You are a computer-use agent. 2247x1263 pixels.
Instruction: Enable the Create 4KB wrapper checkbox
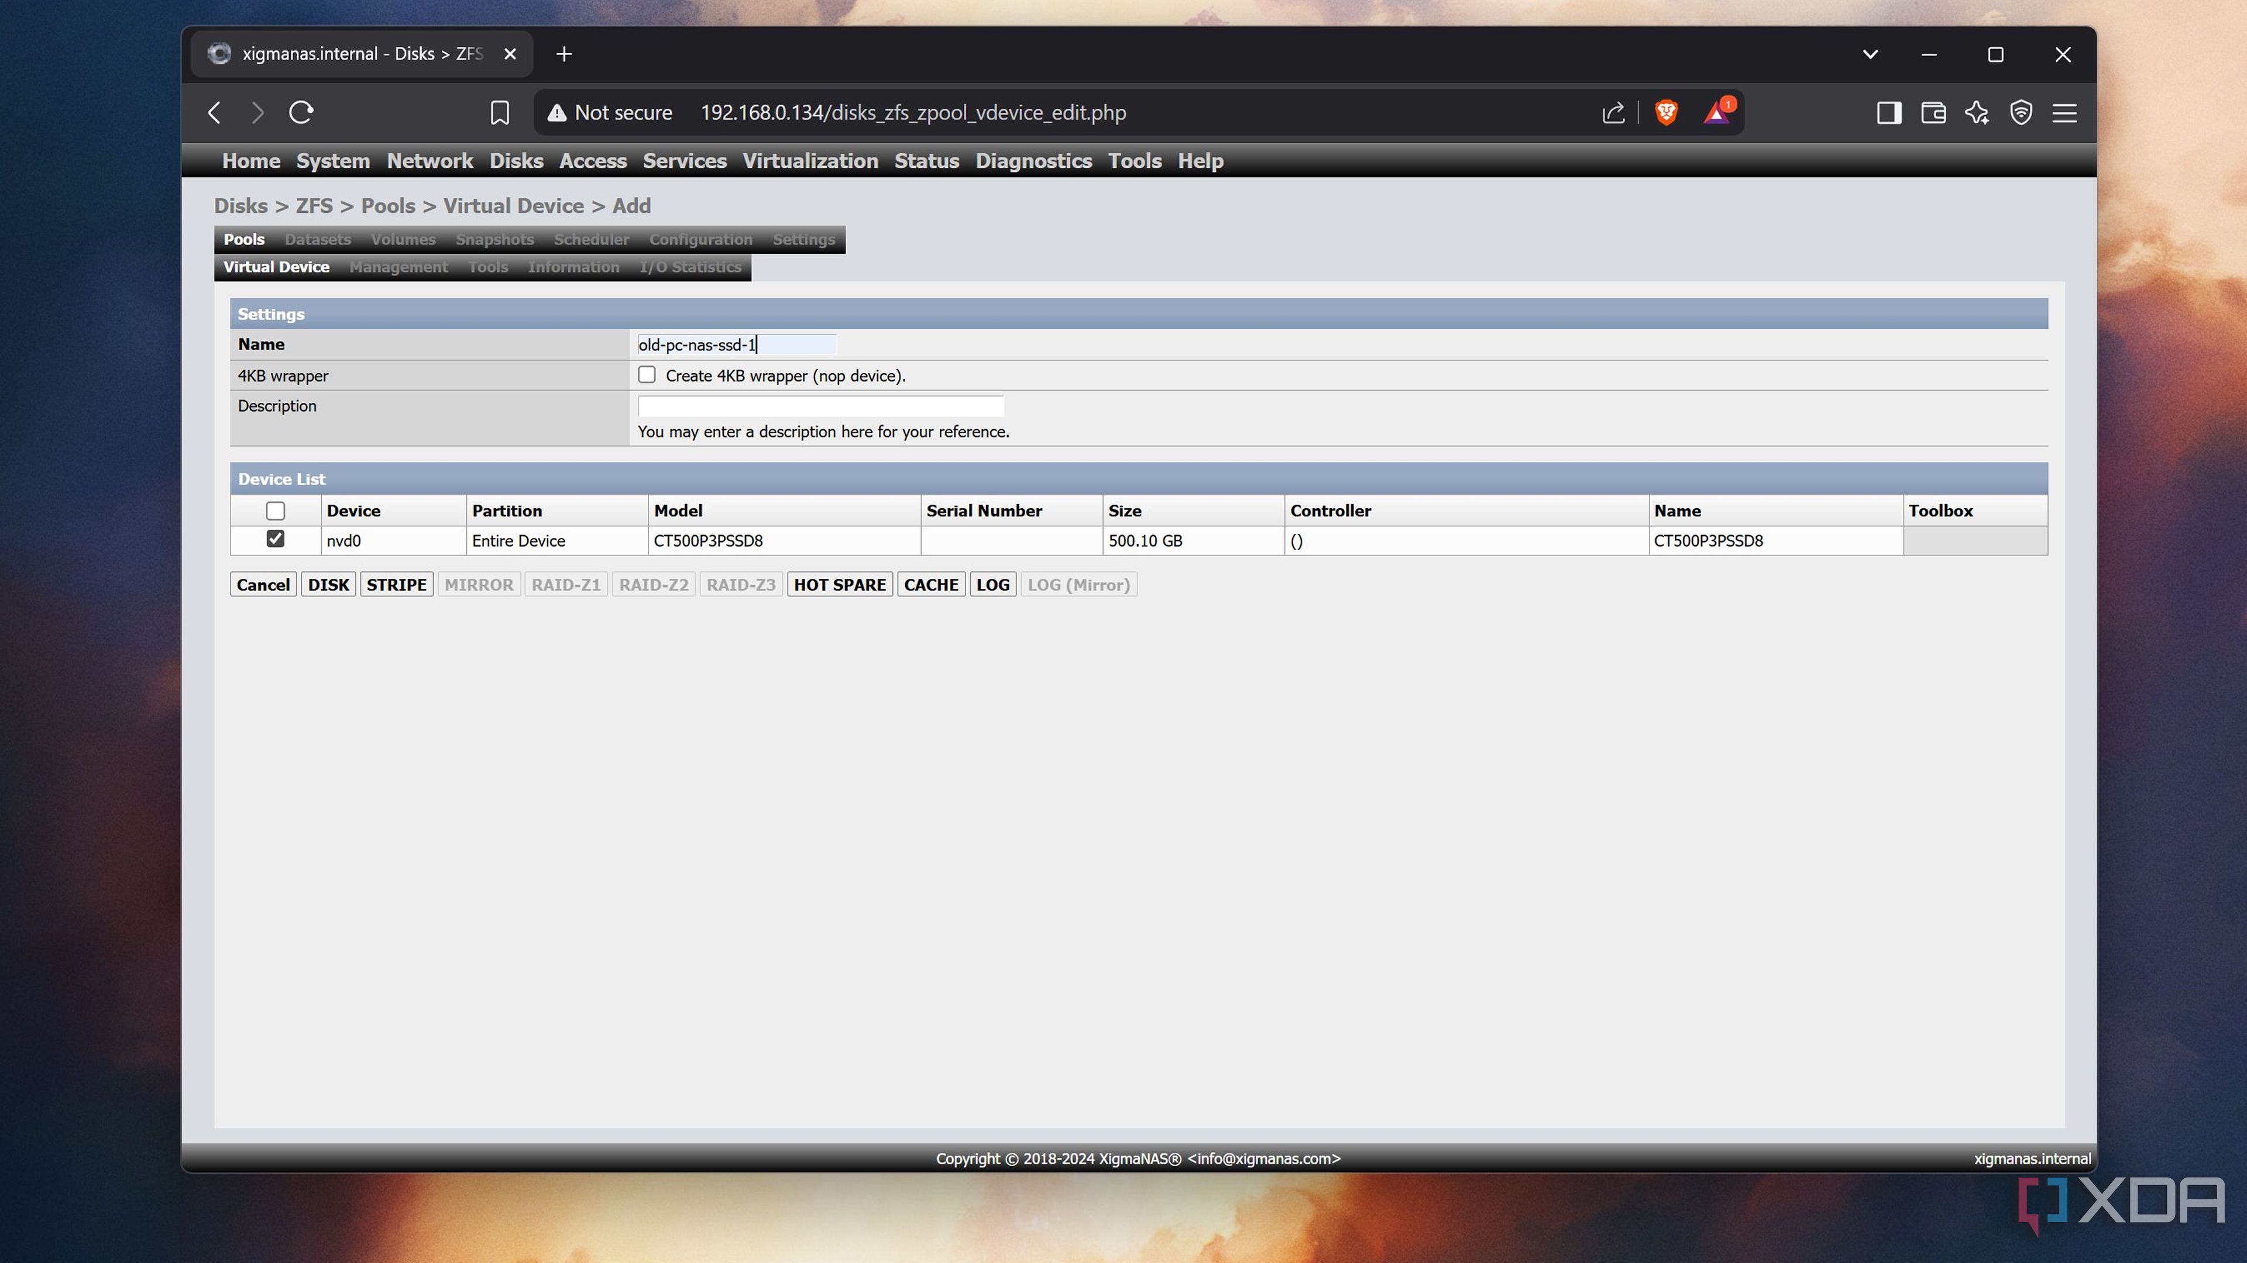coord(647,375)
